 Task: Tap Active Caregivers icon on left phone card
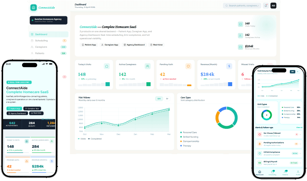coord(52,141)
